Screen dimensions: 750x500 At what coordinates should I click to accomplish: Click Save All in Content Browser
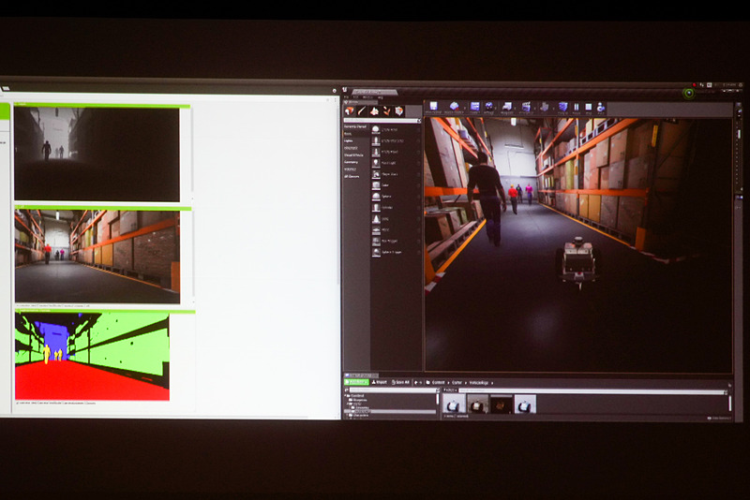coord(400,382)
